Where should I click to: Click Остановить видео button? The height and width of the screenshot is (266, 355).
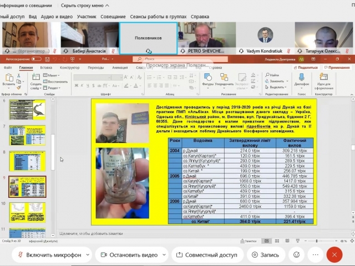pos(129,255)
